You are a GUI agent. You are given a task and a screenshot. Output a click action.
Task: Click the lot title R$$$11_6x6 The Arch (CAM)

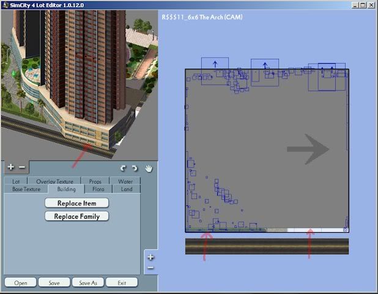pos(202,17)
